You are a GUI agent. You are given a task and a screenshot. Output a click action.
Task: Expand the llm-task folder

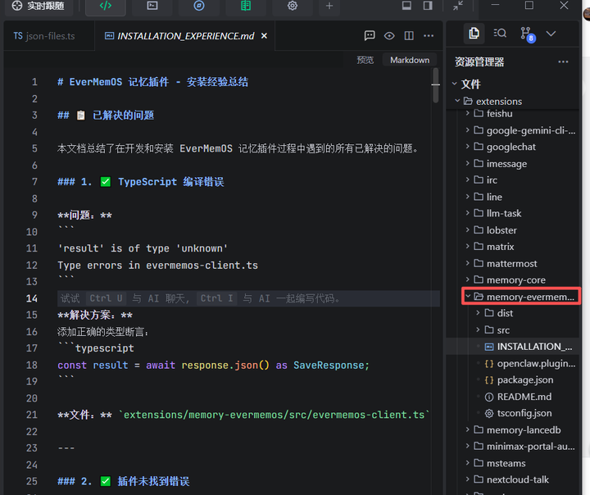click(x=467, y=213)
